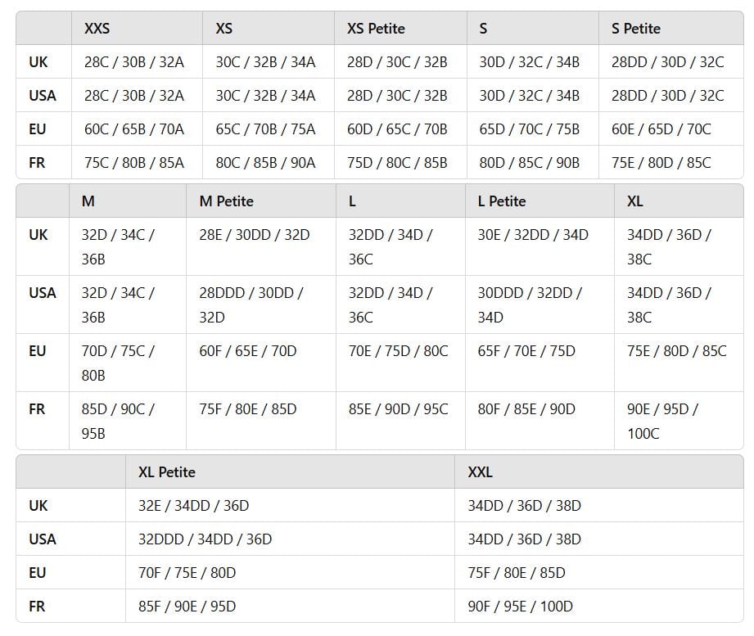754x636 pixels.
Task: Click the XL column header
Action: click(679, 201)
